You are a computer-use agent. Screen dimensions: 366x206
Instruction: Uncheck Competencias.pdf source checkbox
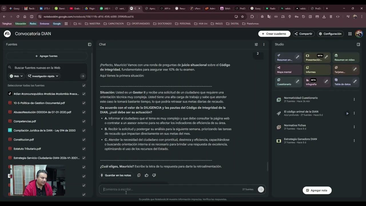pos(84,121)
